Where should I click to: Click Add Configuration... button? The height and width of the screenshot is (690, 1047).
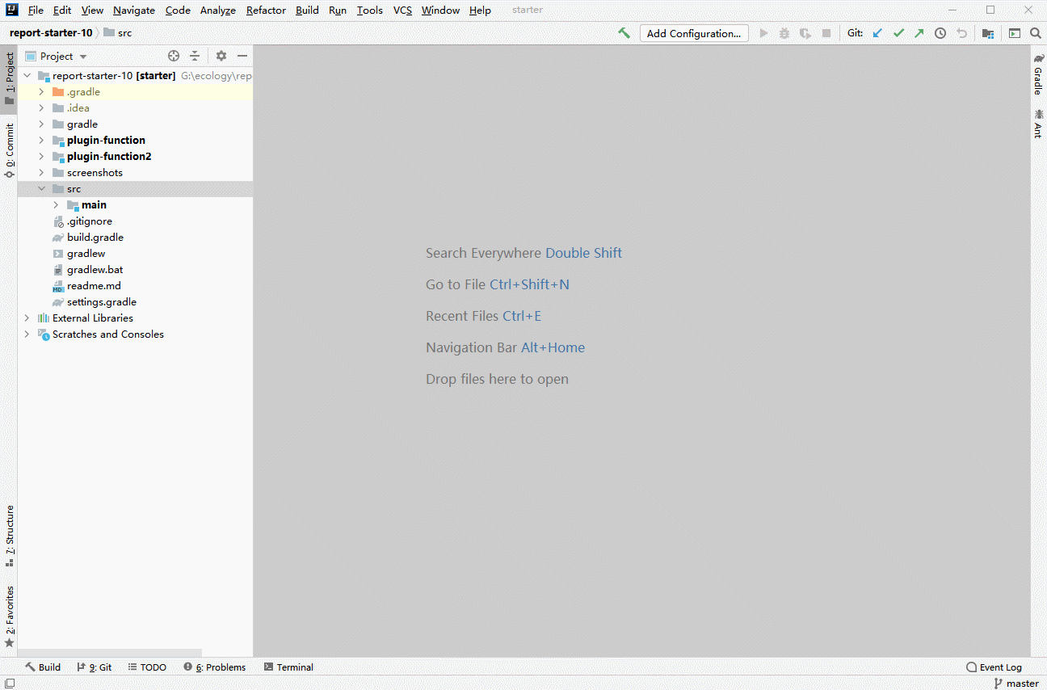click(694, 33)
